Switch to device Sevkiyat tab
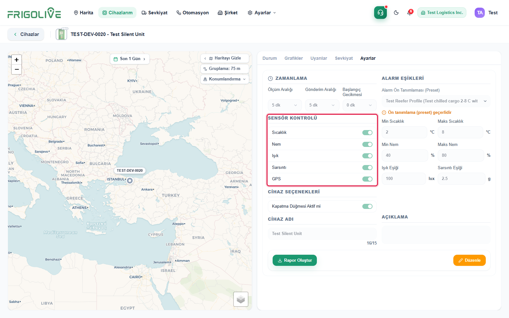The width and height of the screenshot is (509, 318). tap(344, 58)
